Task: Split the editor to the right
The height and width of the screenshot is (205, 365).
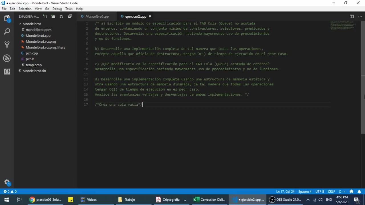Action: click(352, 17)
